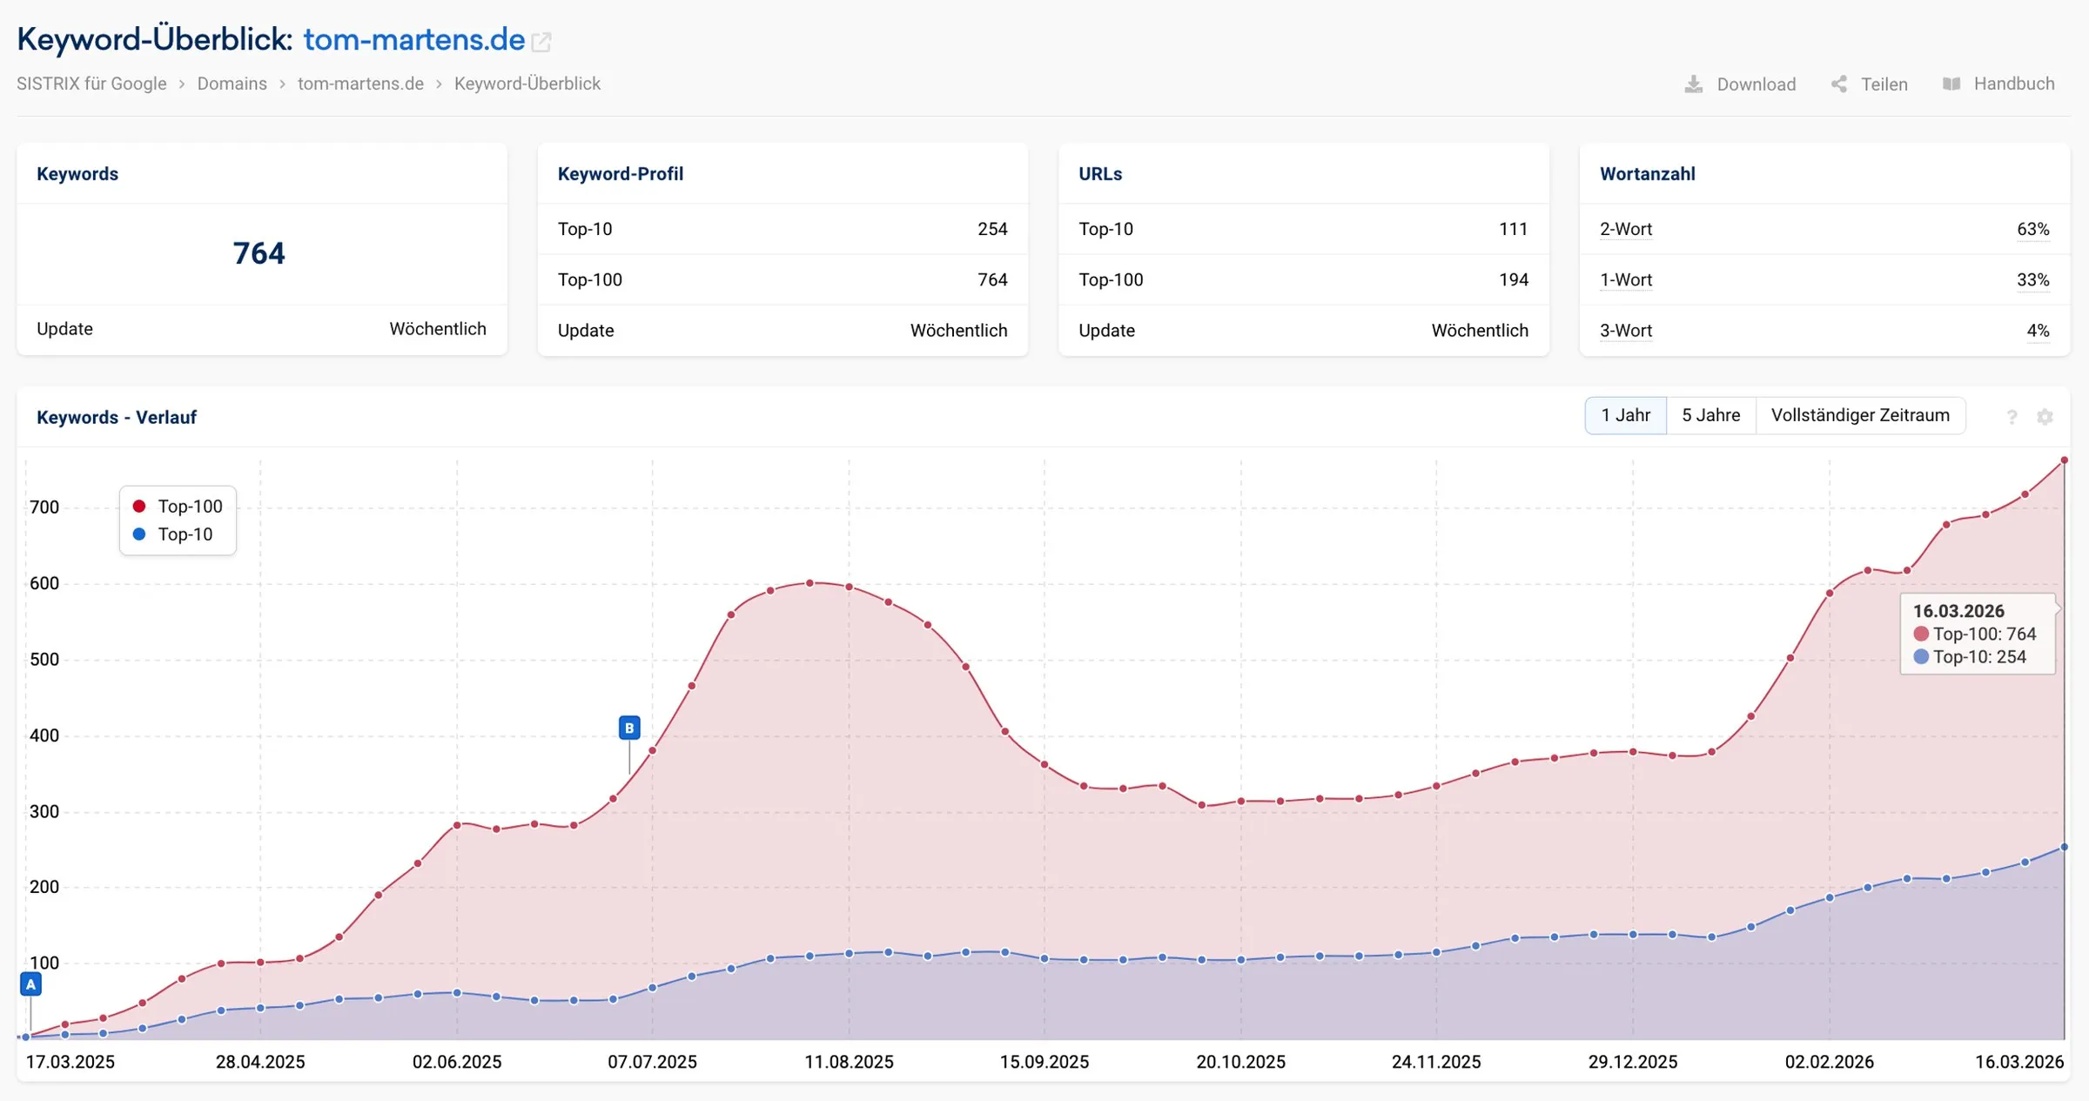The width and height of the screenshot is (2089, 1101).
Task: Go to Domains breadcrumb
Action: (x=232, y=84)
